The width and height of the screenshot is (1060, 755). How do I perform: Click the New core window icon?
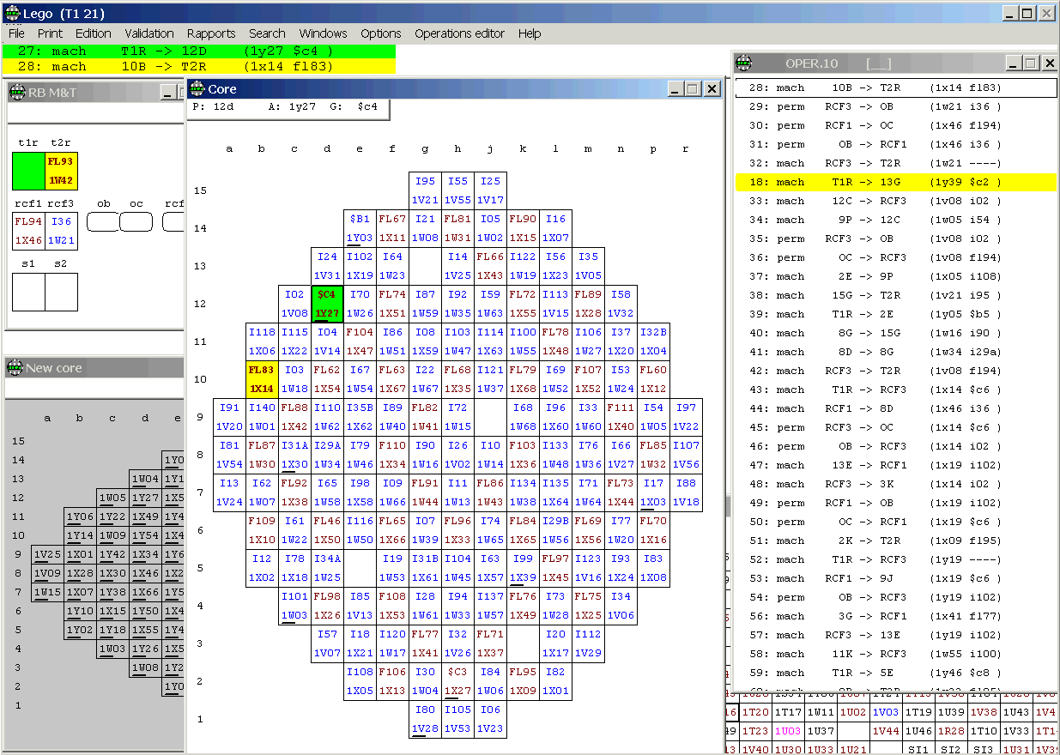pos(15,367)
